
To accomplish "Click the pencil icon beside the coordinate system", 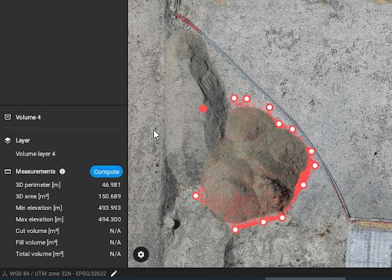I will coord(114,273).
